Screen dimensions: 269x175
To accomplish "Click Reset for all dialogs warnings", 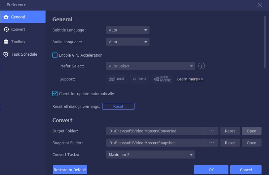I will point(118,107).
